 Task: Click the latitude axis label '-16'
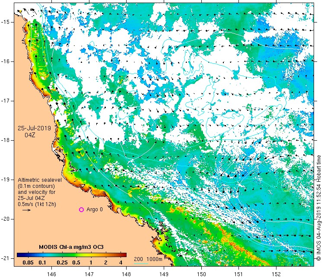click(x=5, y=61)
